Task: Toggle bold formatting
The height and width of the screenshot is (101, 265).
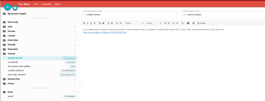Action: coord(84,23)
